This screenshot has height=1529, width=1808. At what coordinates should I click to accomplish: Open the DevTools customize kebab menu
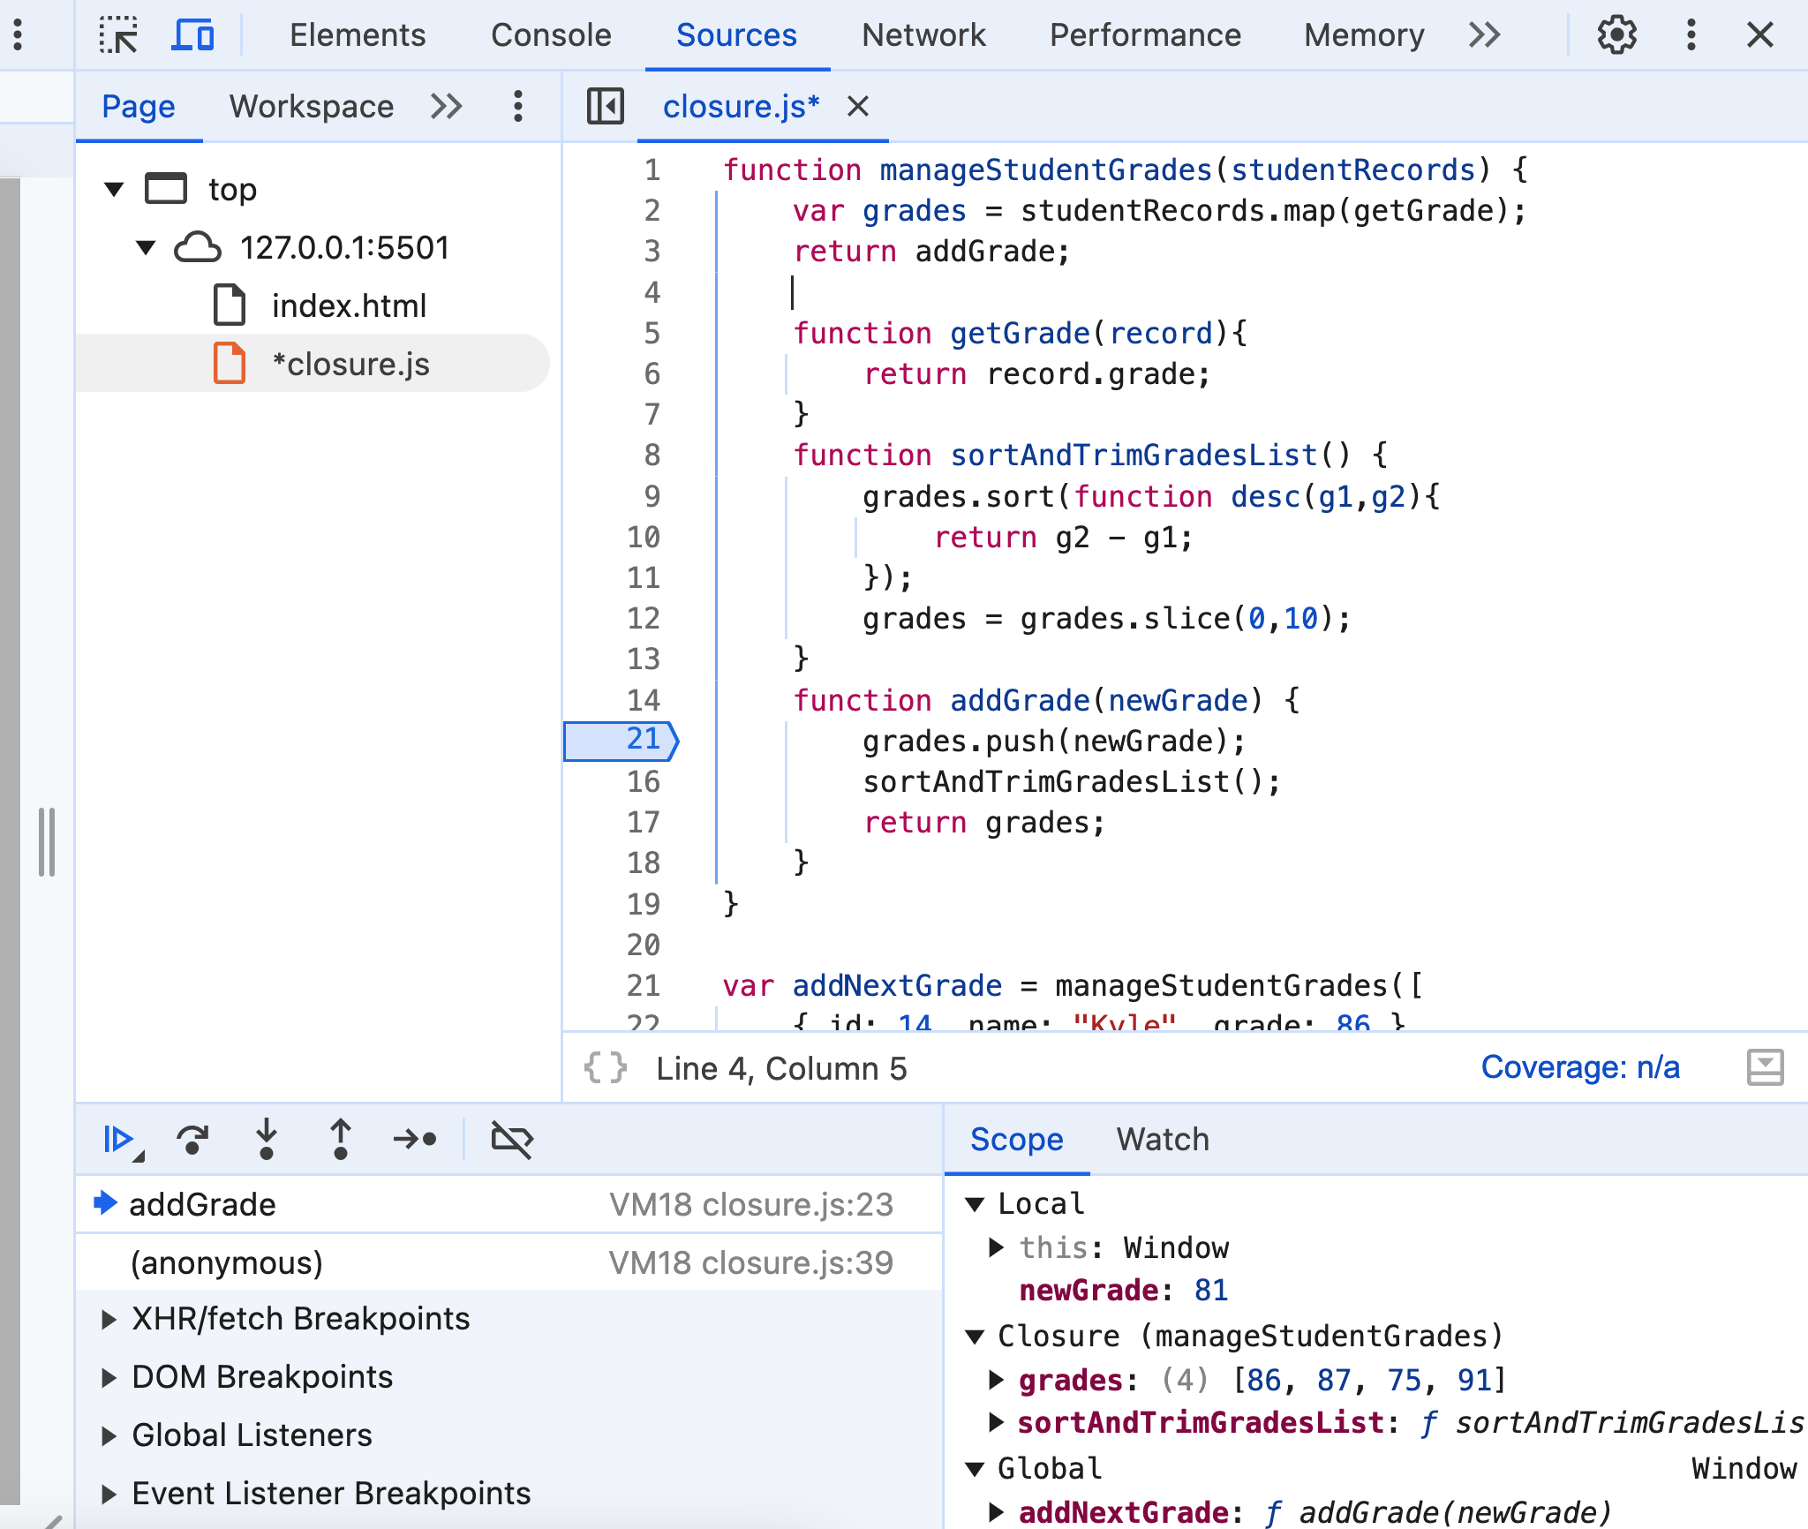coord(1691,35)
